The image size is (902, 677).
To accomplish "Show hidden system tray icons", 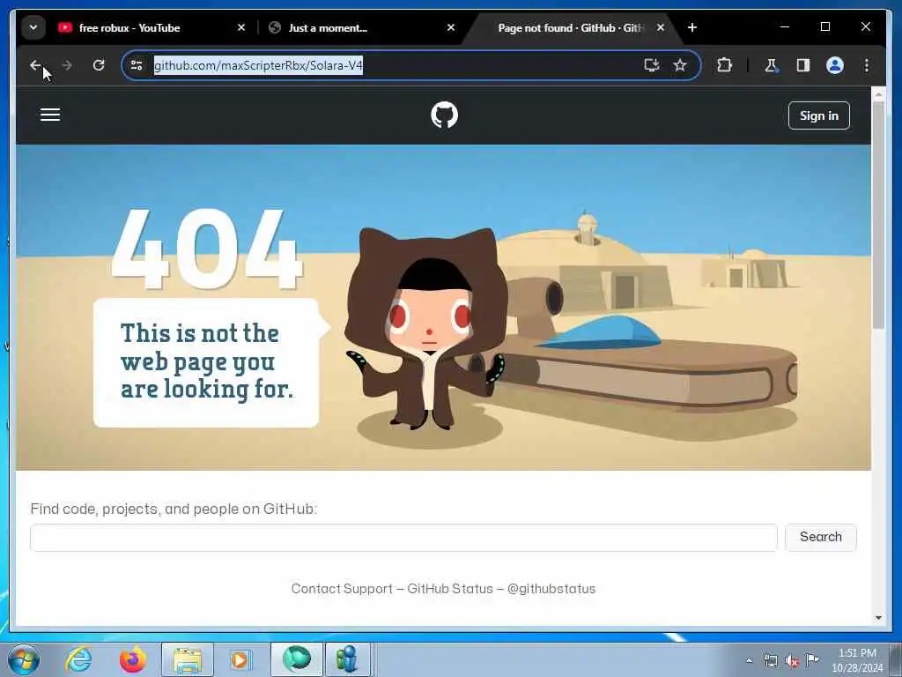I will click(x=749, y=660).
